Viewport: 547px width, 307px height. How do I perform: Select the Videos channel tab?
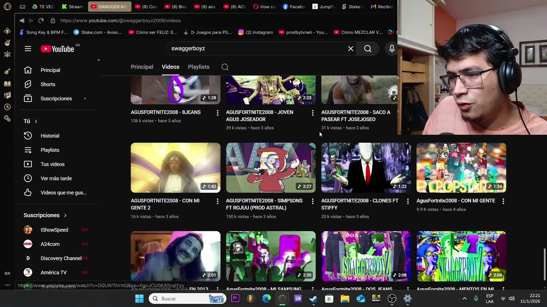(171, 67)
